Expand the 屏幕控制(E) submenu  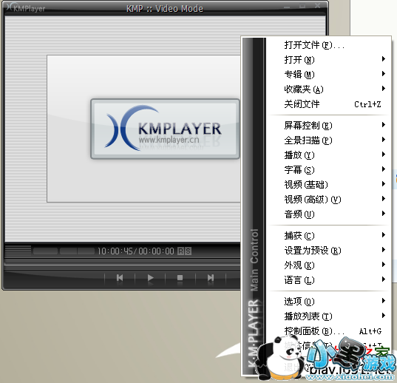(328, 125)
